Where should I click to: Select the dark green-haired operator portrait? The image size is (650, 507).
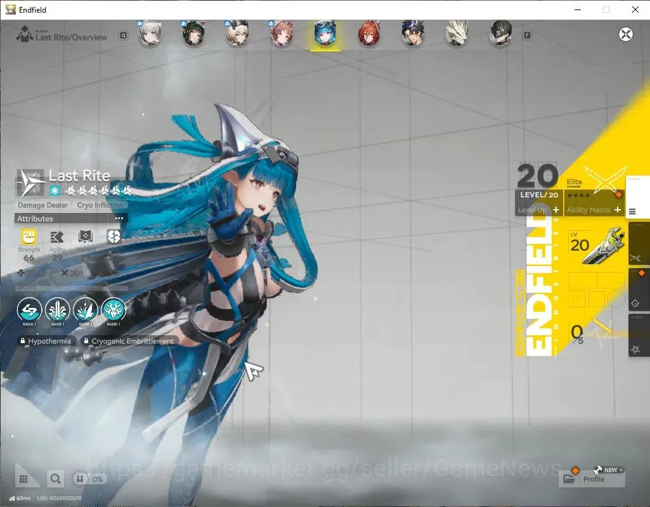coord(193,33)
